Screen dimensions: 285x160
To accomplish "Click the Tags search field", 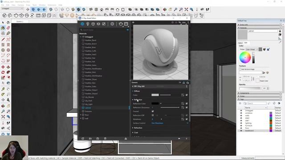I will (x=257, y=103).
